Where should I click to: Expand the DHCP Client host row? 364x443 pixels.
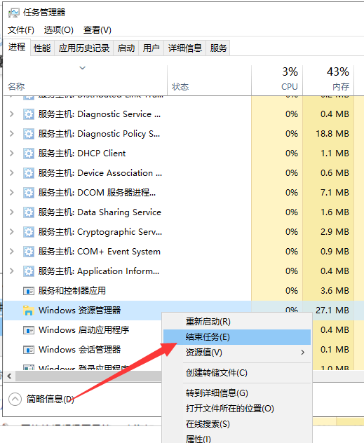pyautogui.click(x=12, y=154)
